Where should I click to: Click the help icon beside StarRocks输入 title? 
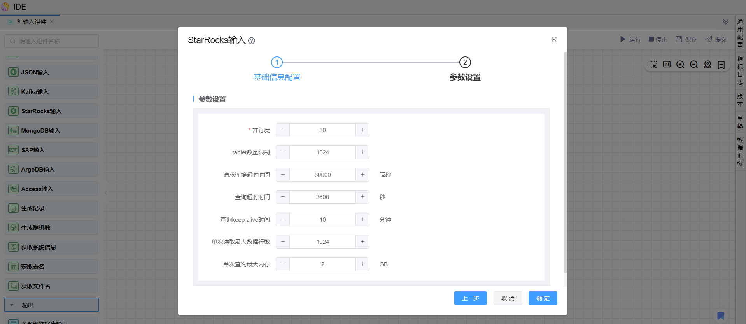point(252,41)
